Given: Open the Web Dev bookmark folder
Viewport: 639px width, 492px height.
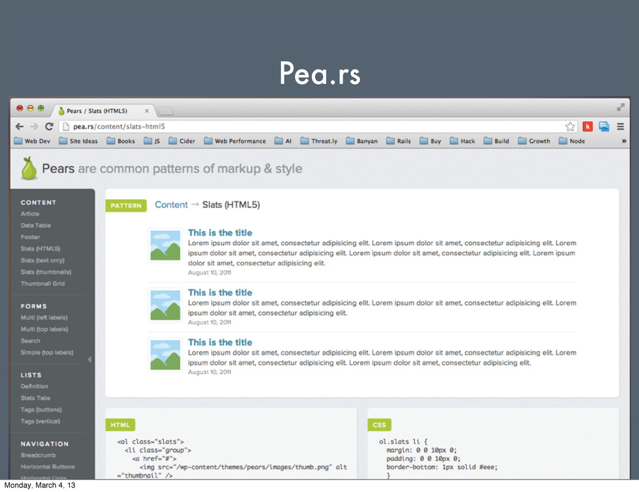Looking at the screenshot, I should 32,141.
